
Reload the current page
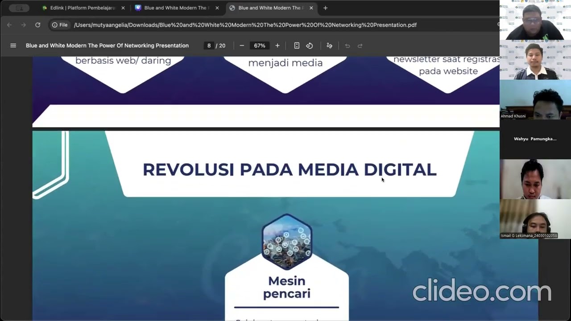[37, 25]
